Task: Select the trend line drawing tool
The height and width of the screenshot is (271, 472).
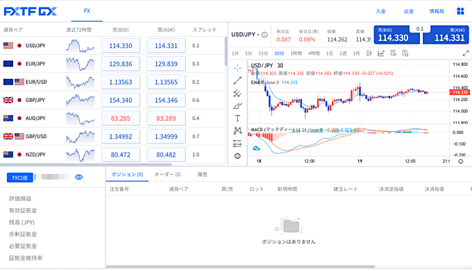Action: pos(237,80)
